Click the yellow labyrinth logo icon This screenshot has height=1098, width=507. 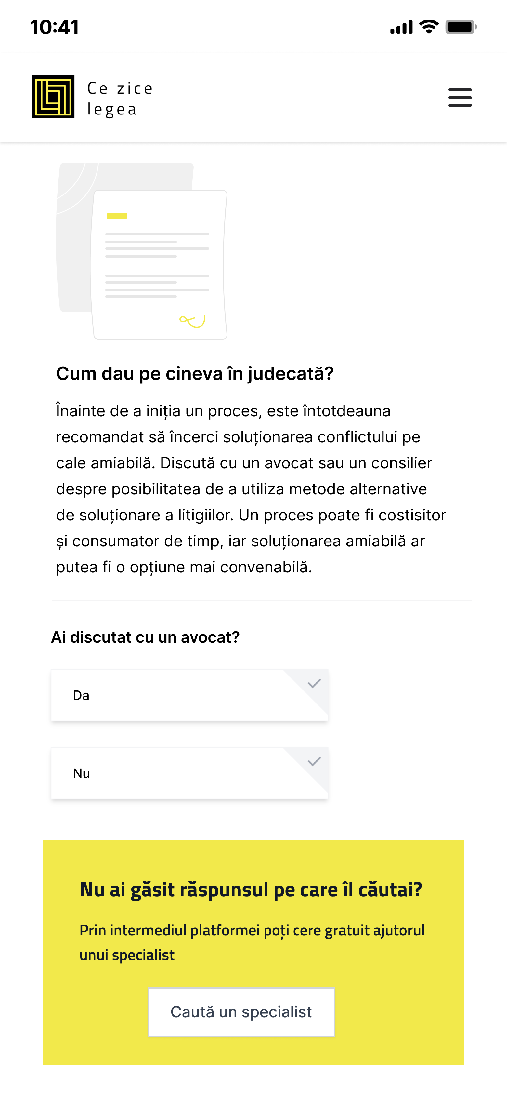pyautogui.click(x=53, y=97)
